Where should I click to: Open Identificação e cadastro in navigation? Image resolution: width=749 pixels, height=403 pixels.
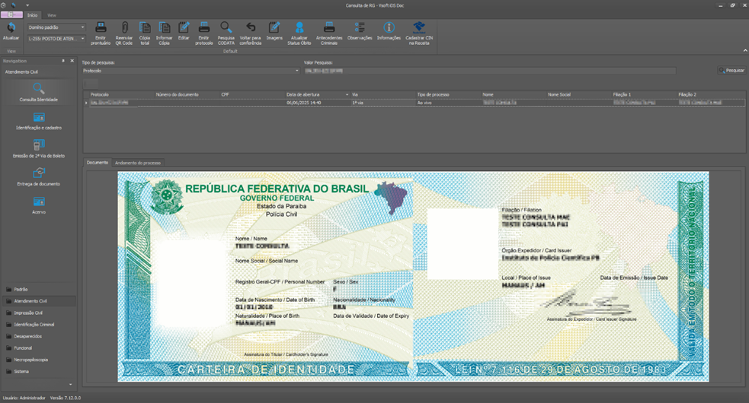coord(39,121)
